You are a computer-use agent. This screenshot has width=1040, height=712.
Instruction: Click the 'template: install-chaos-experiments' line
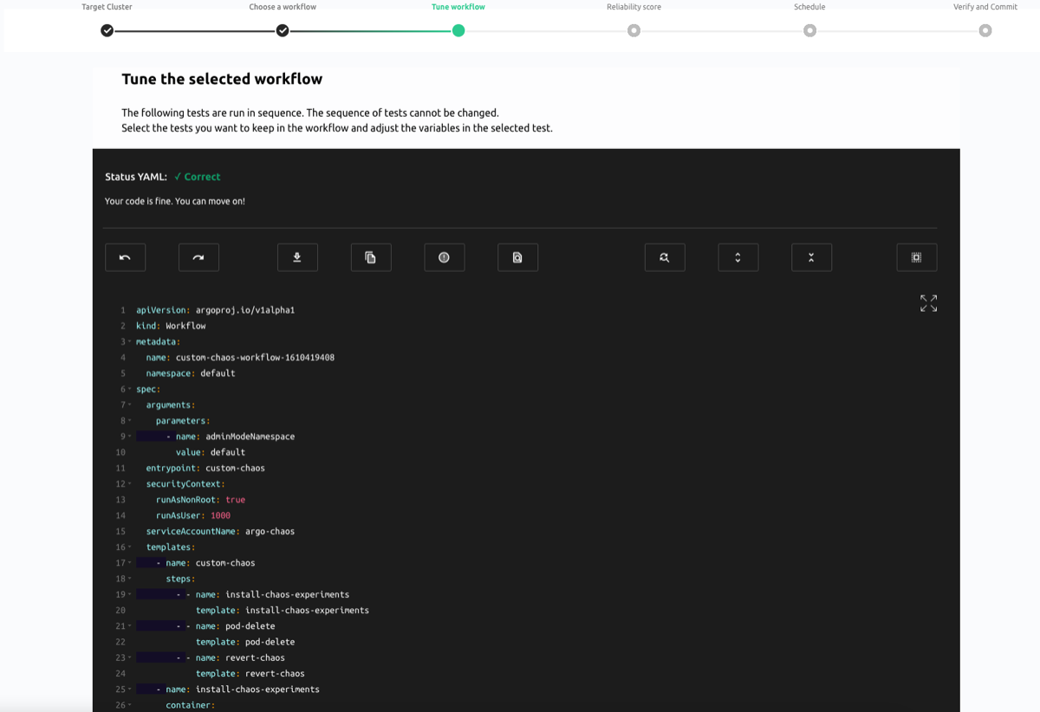[x=283, y=611]
